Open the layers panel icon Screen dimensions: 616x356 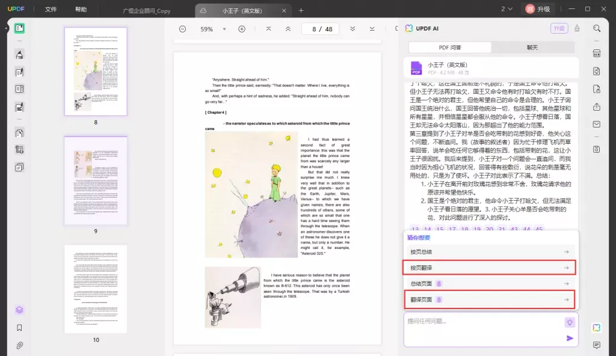coord(19,310)
